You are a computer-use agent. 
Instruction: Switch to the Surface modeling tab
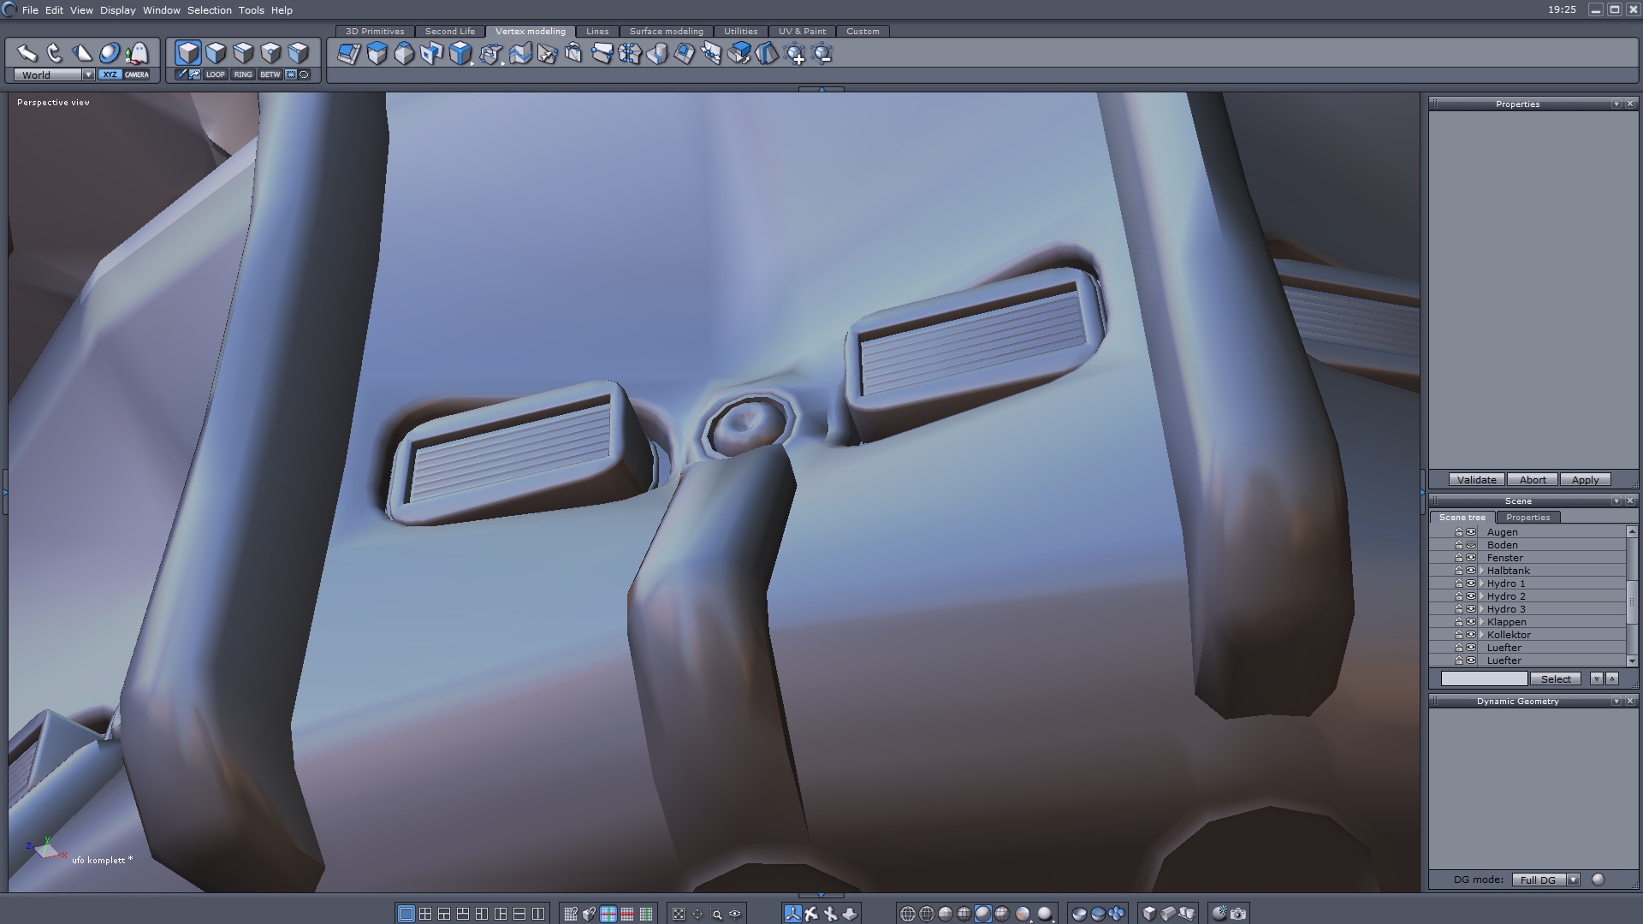(x=666, y=31)
